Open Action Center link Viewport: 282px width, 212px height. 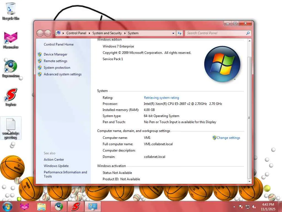[54, 160]
